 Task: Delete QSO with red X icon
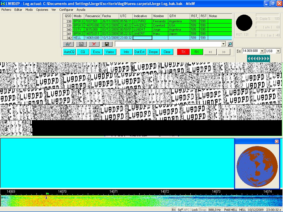(94, 44)
